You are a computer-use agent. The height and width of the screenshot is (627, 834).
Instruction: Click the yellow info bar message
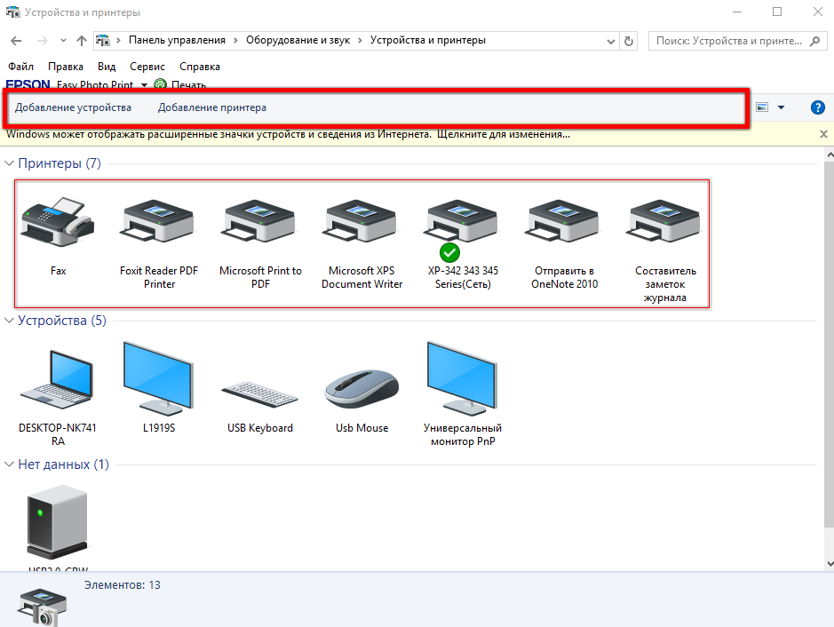288,134
